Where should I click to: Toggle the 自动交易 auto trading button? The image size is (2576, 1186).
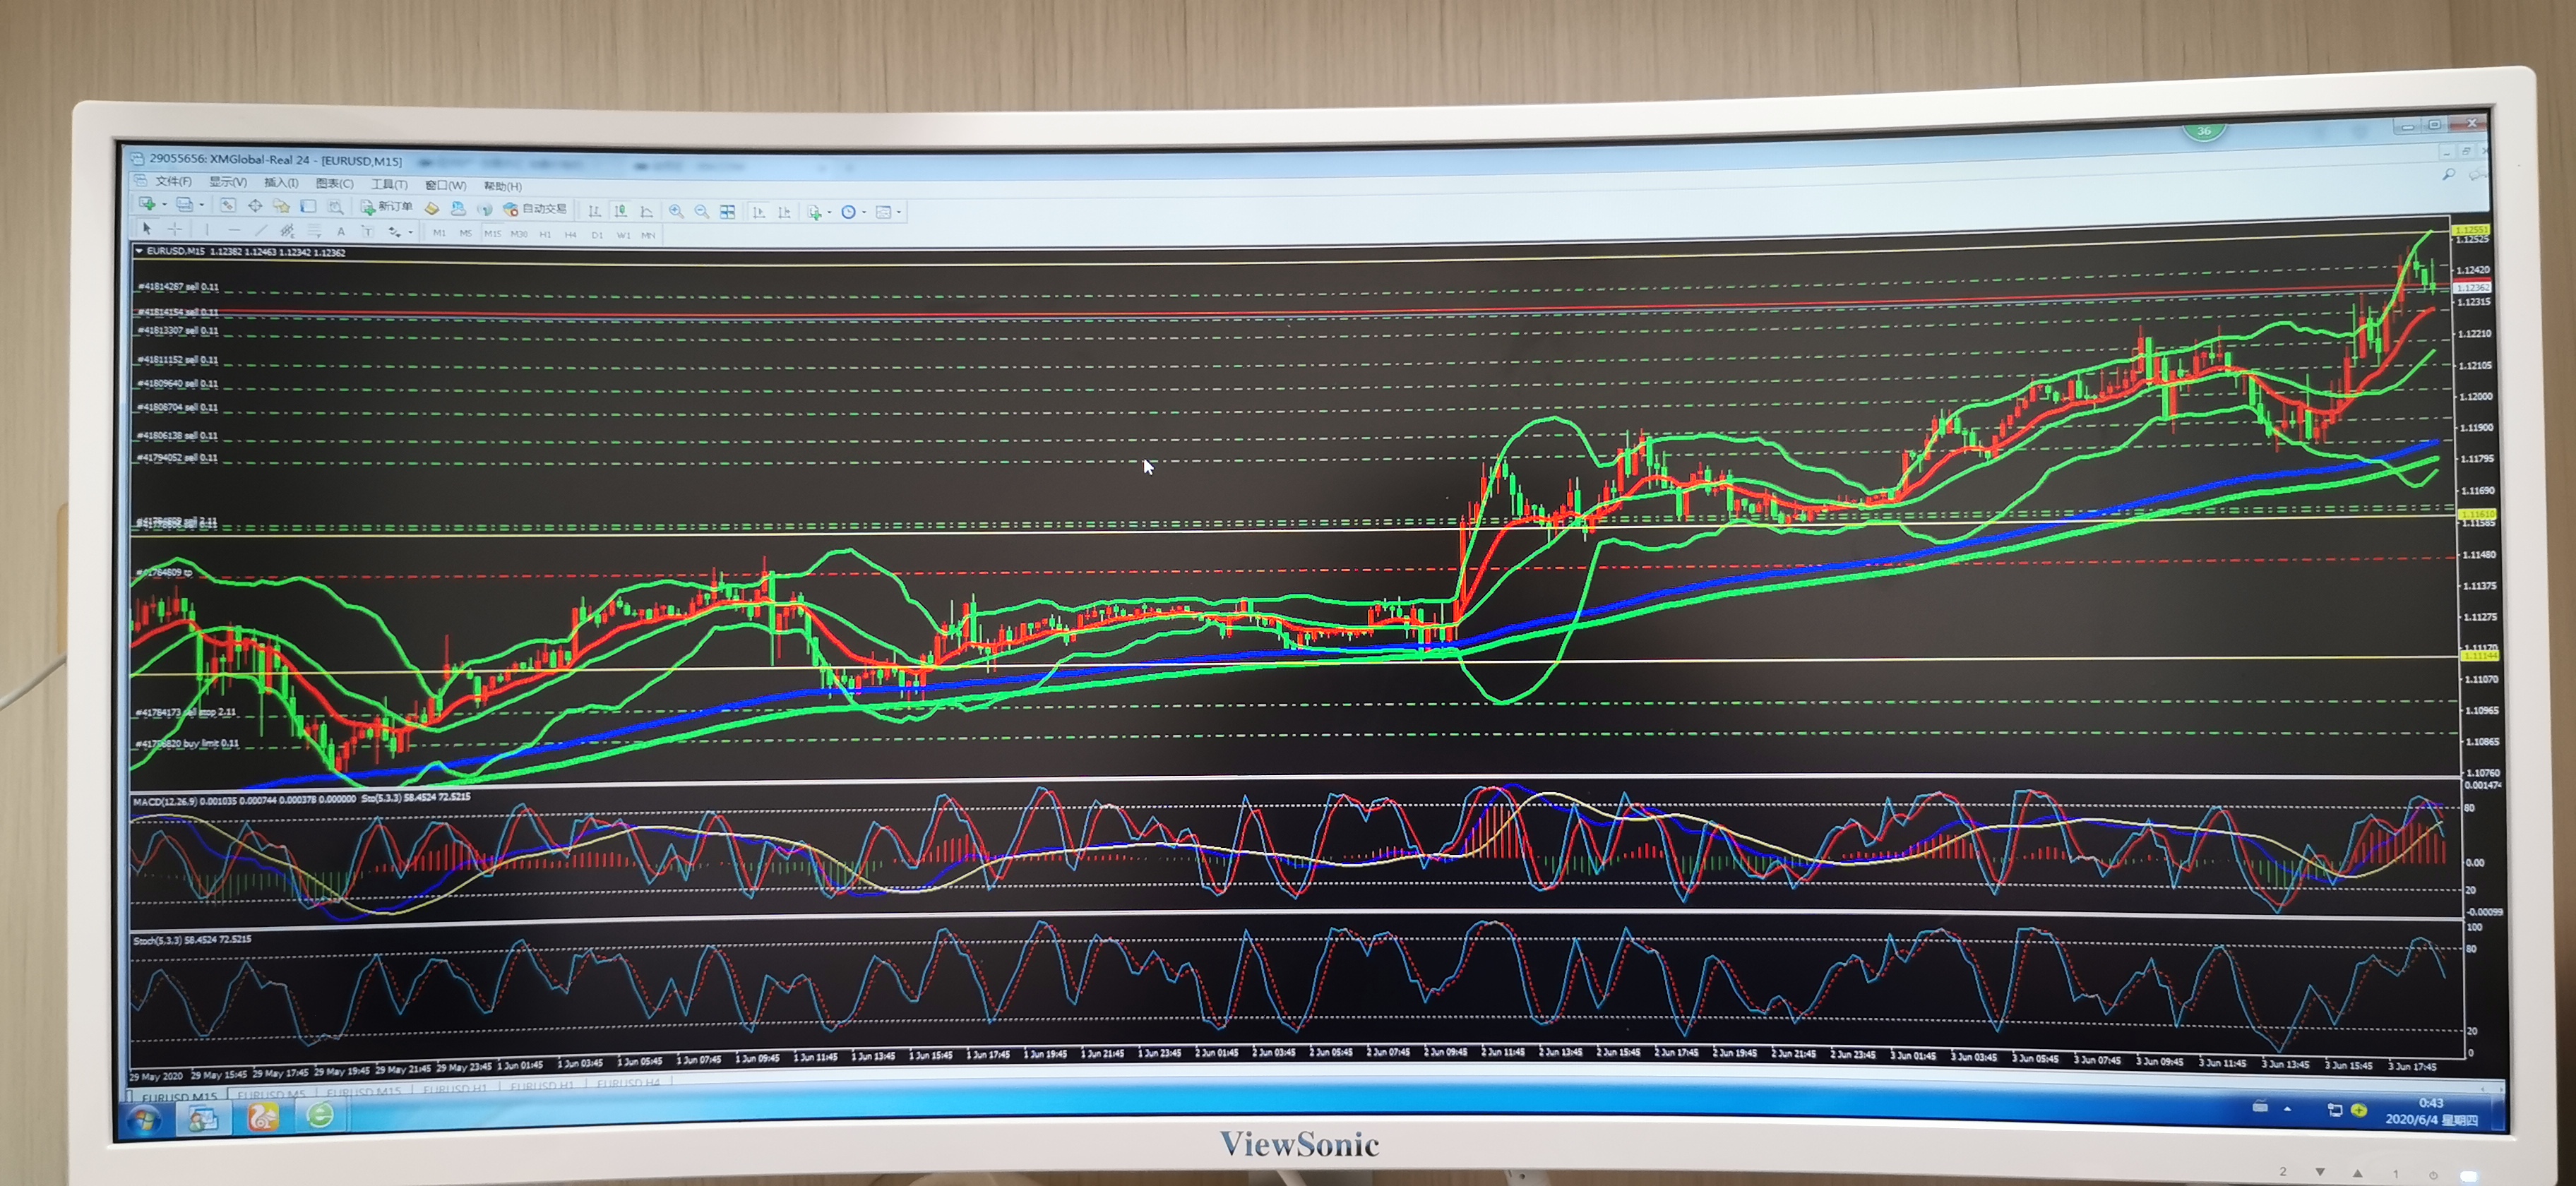click(535, 209)
